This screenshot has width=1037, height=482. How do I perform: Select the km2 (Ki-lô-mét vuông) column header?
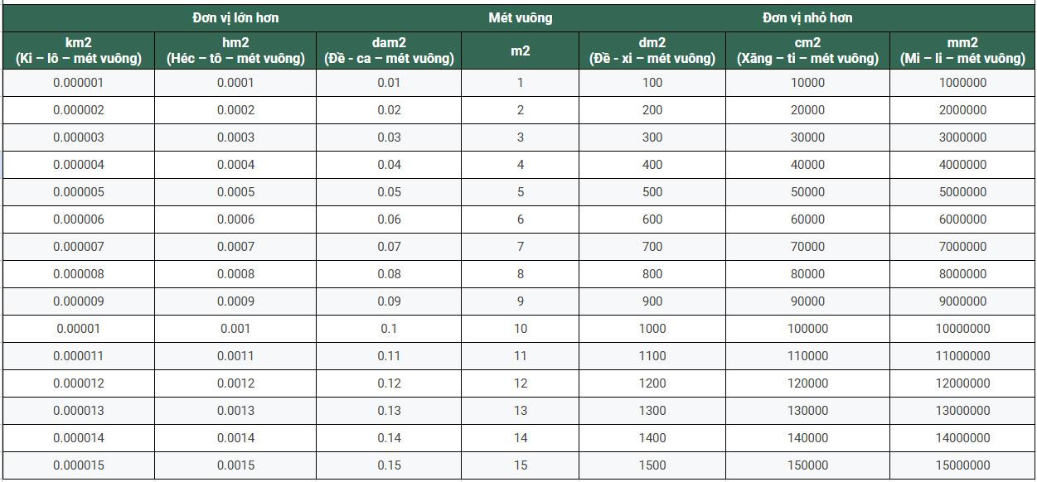point(79,51)
